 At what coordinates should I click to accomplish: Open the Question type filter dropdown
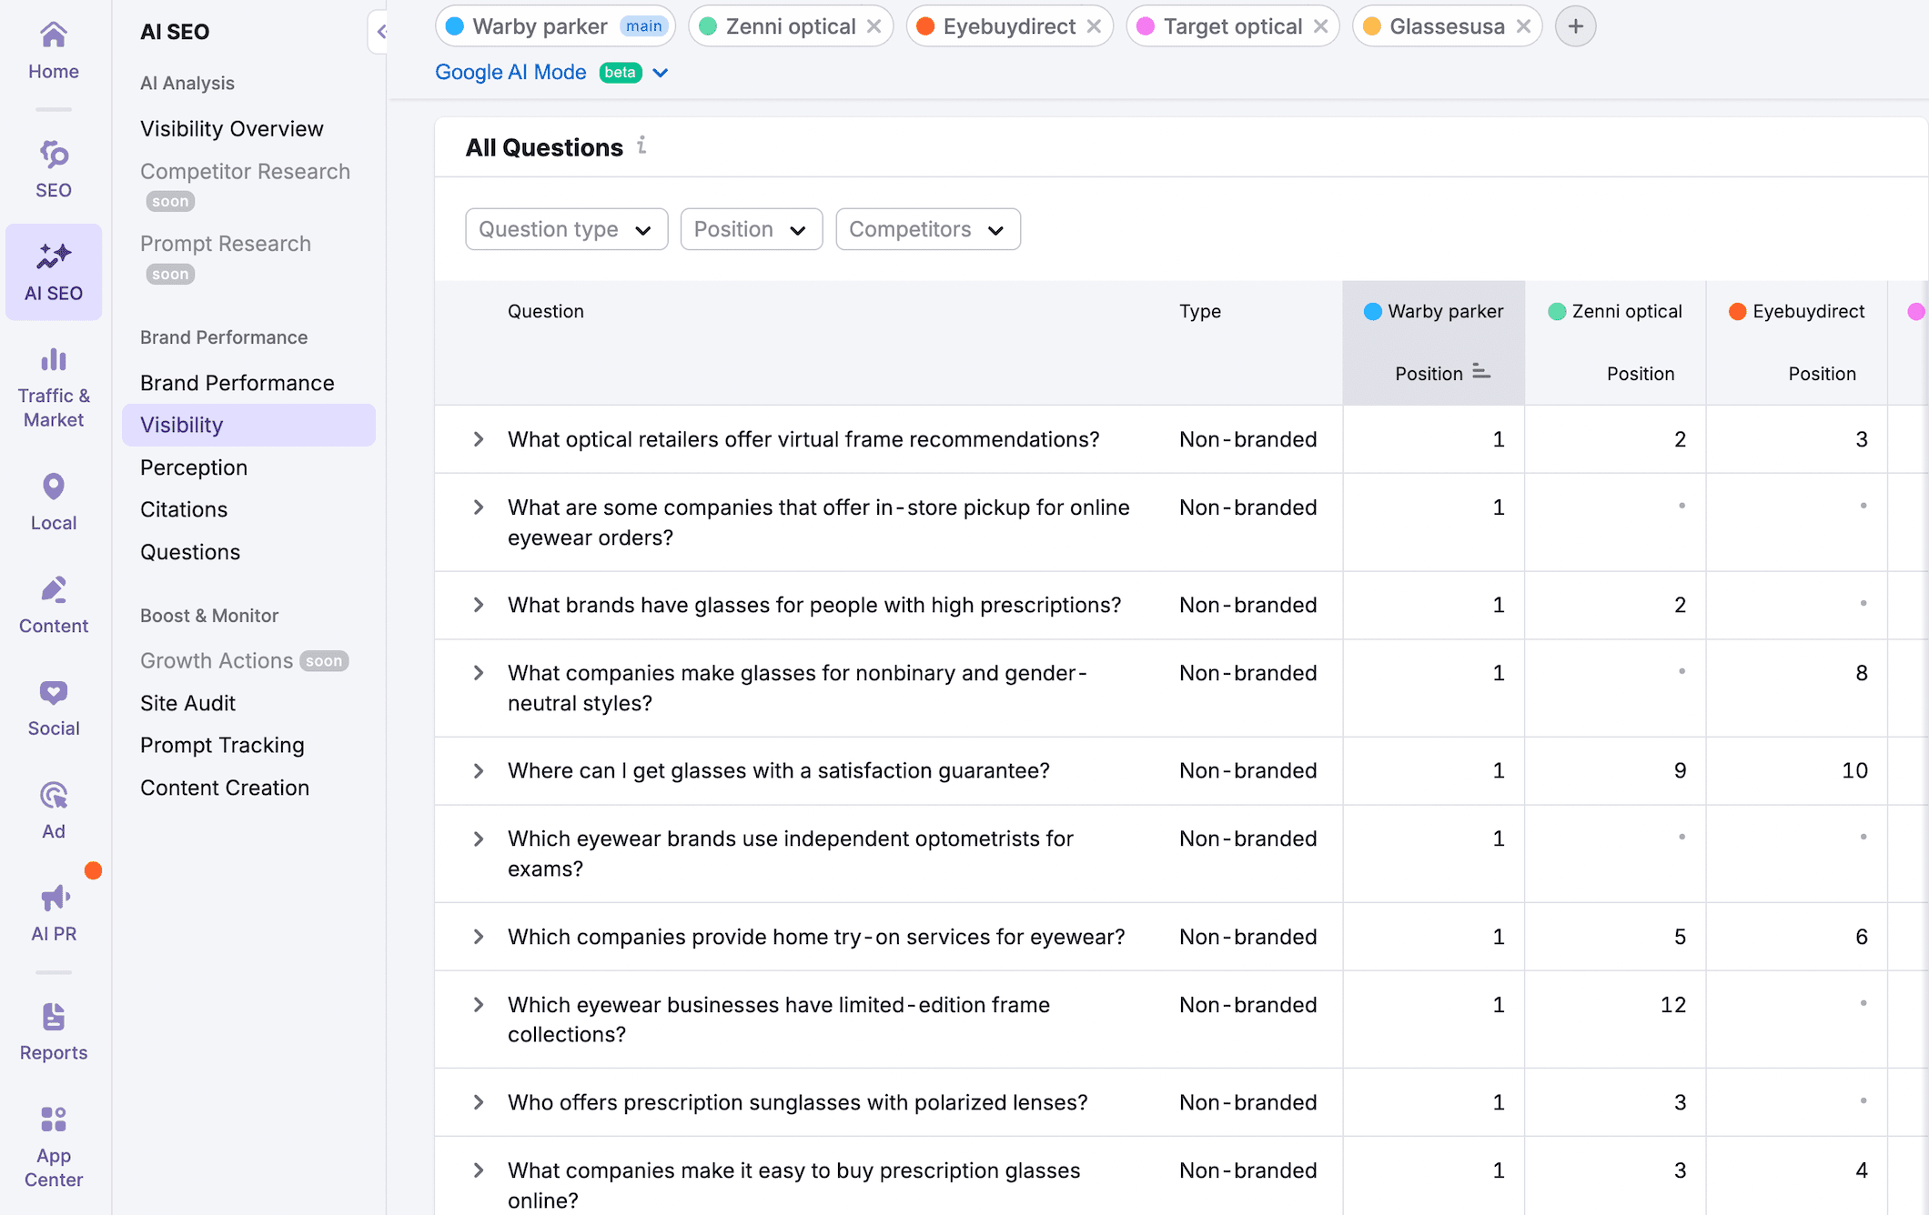pos(566,229)
